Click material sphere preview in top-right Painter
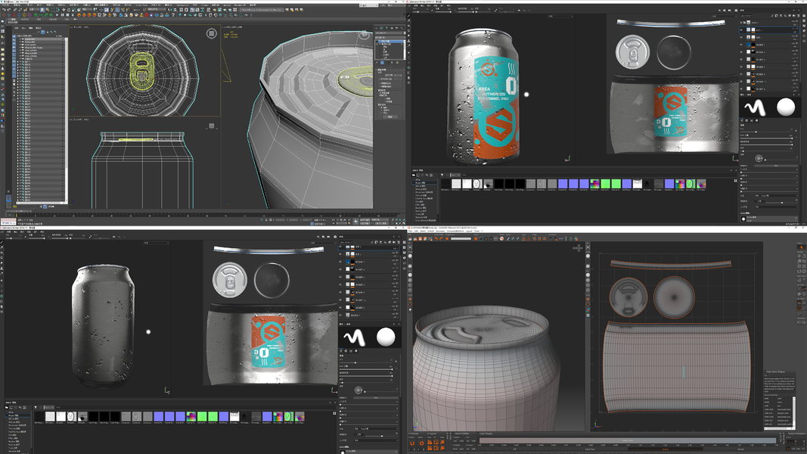The width and height of the screenshot is (807, 454). tap(786, 107)
